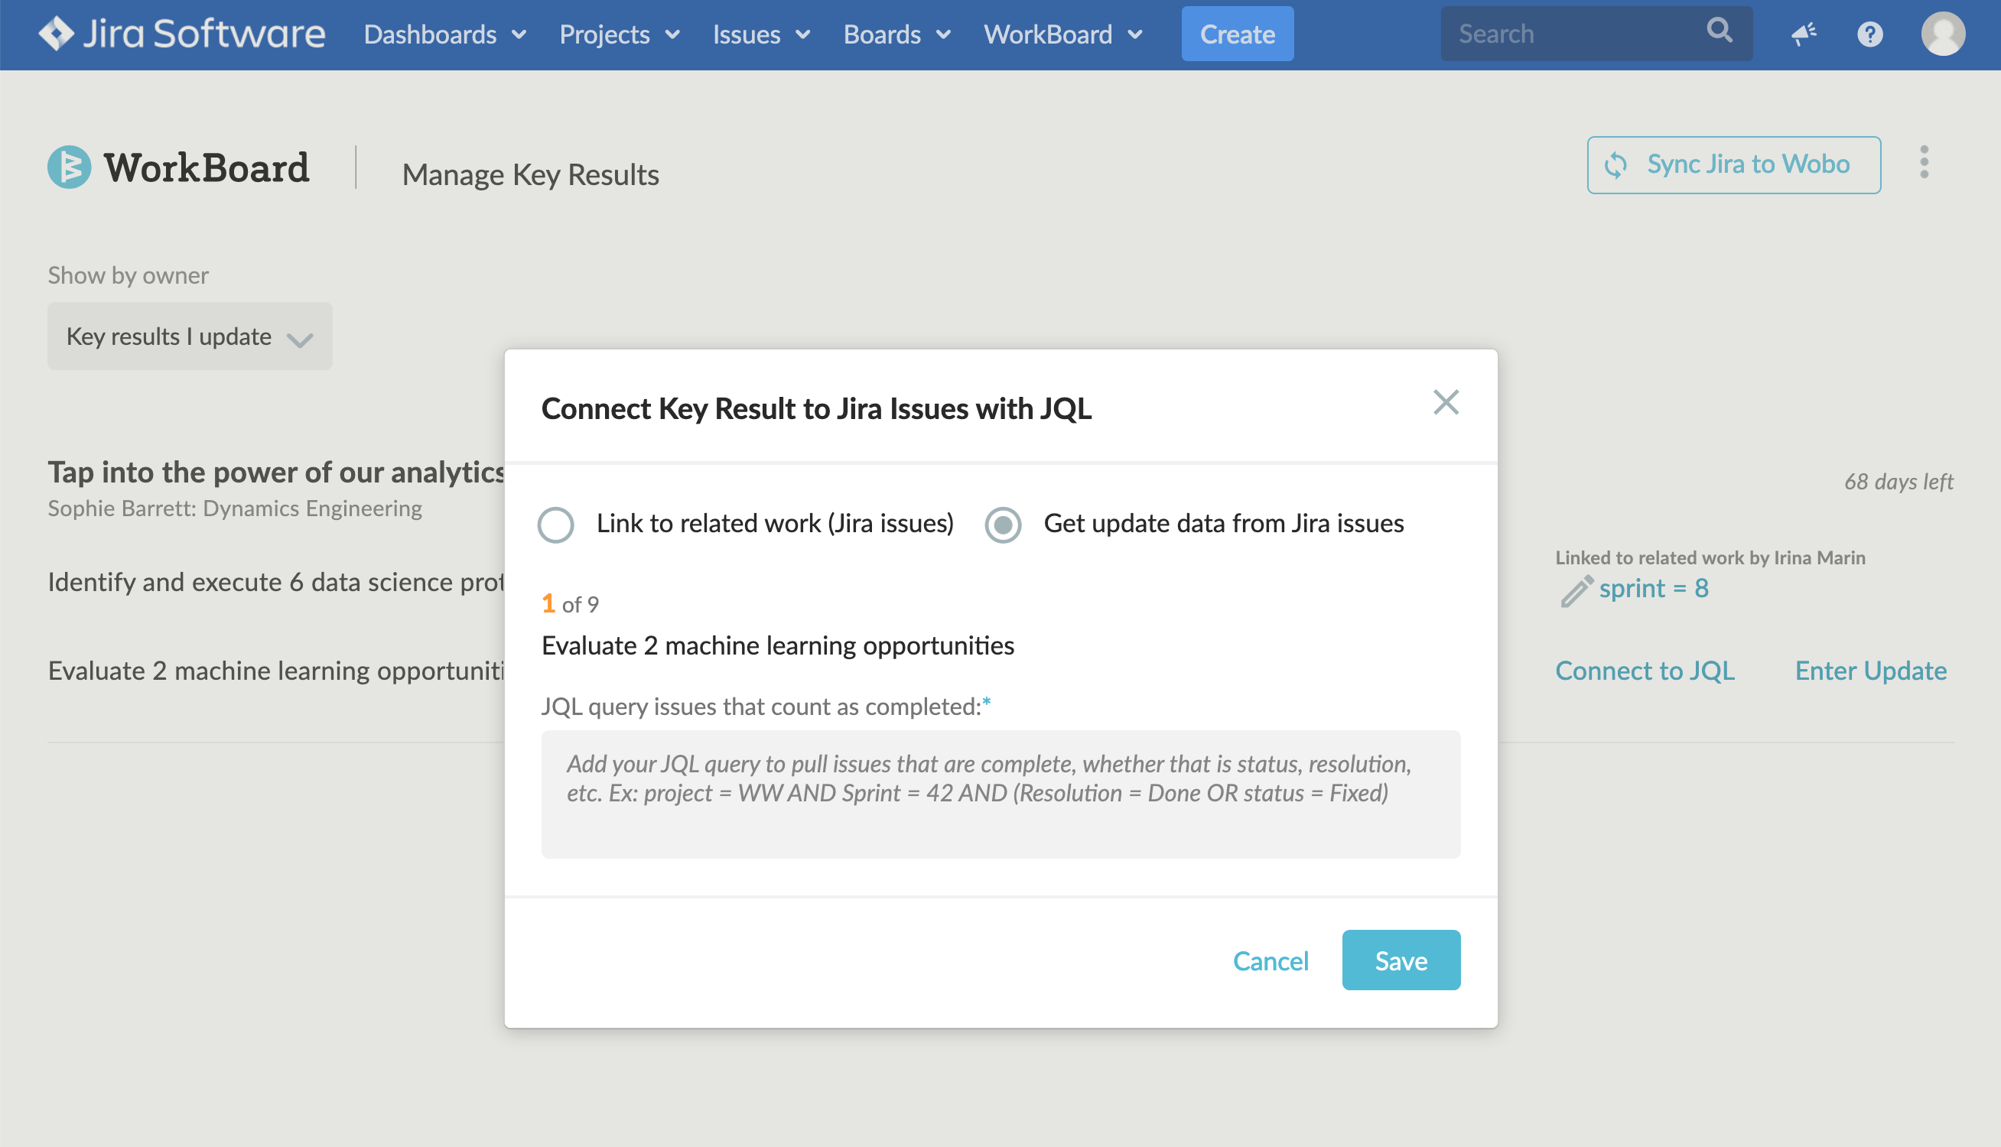The width and height of the screenshot is (2001, 1147).
Task: Save the JQL connection
Action: pyautogui.click(x=1401, y=960)
